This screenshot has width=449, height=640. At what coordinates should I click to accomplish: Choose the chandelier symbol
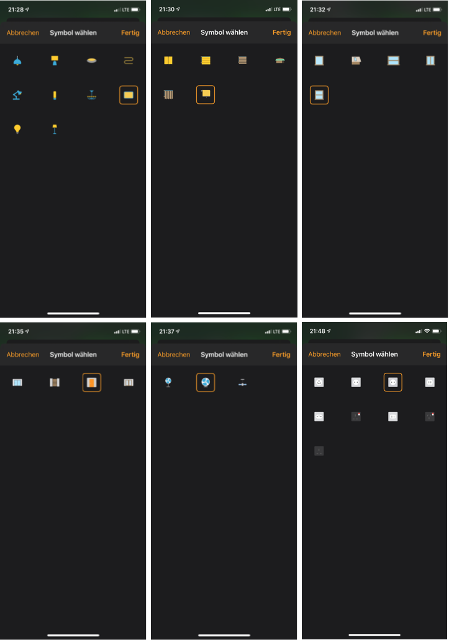pyautogui.click(x=92, y=95)
